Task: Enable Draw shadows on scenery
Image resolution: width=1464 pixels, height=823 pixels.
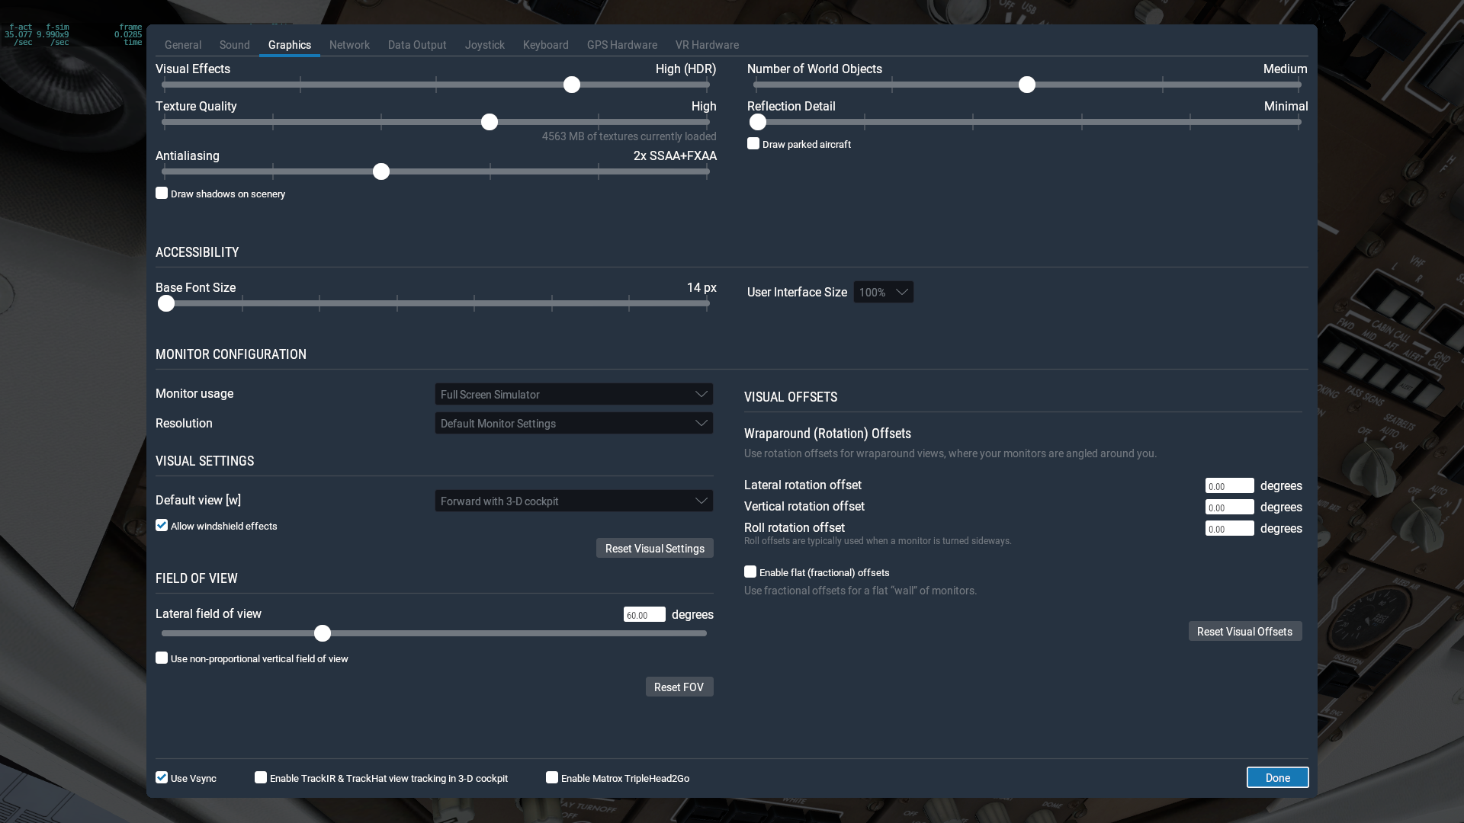Action: pyautogui.click(x=162, y=194)
